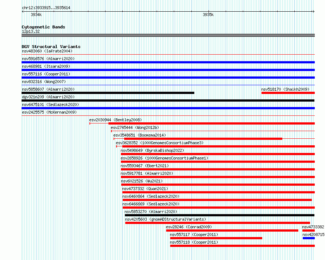Open nsv4205603 (gnomADStructuralVariants) label
This screenshot has width=325, height=260.
tap(165, 219)
